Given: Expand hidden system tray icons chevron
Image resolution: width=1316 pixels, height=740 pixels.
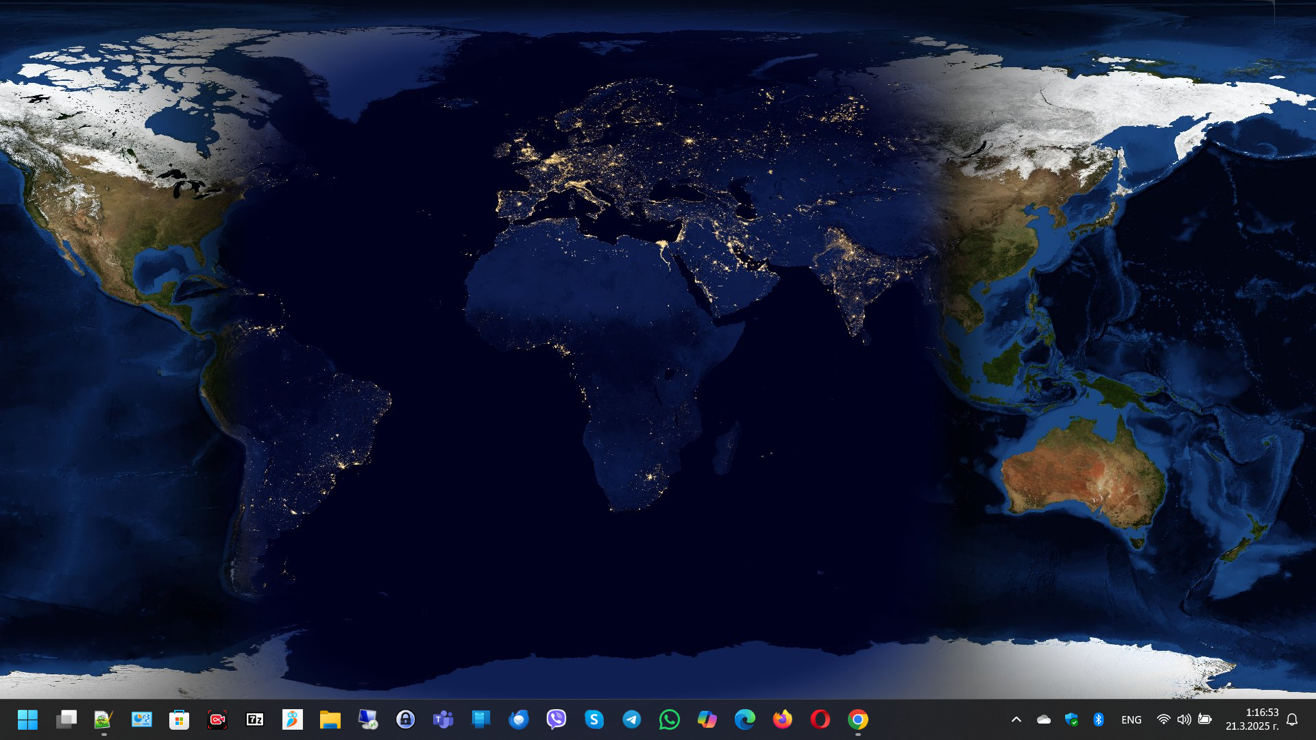Looking at the screenshot, I should pos(1016,719).
